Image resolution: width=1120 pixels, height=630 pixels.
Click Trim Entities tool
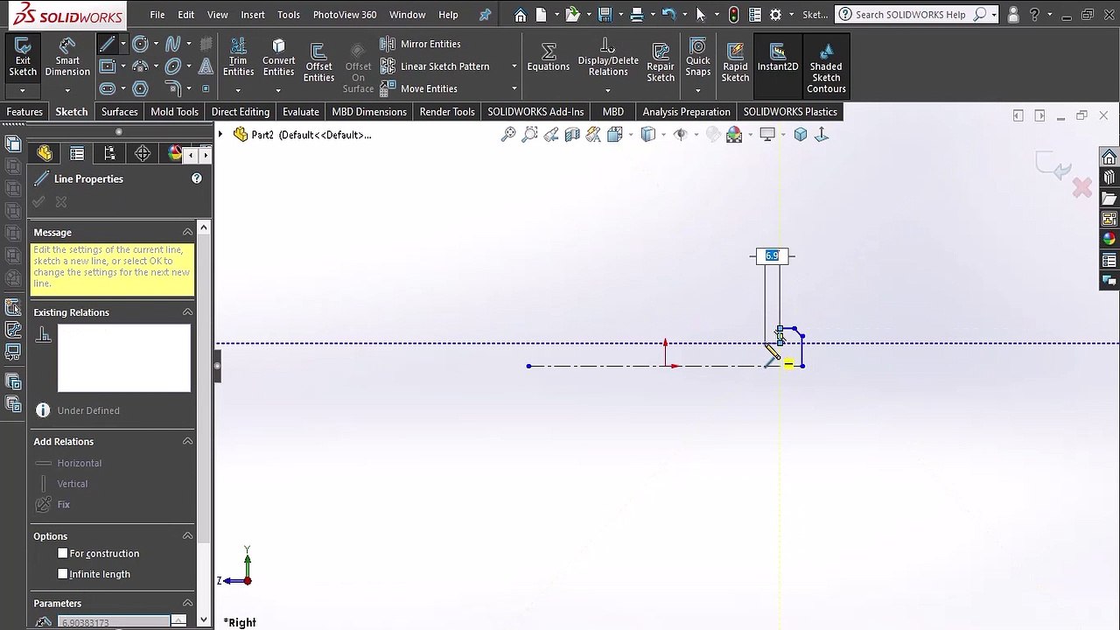(x=238, y=59)
